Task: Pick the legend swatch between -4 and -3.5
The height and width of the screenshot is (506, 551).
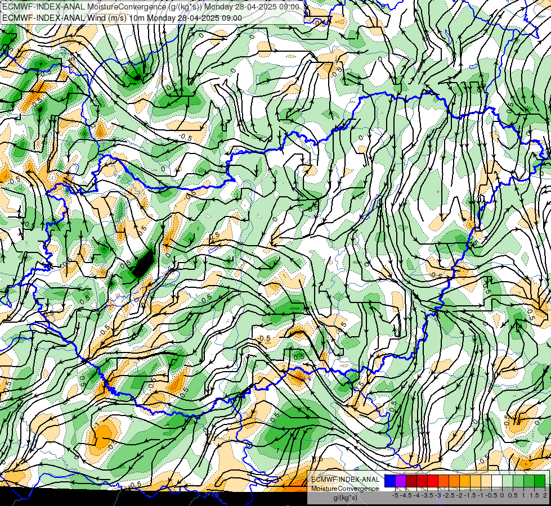Action: click(422, 481)
